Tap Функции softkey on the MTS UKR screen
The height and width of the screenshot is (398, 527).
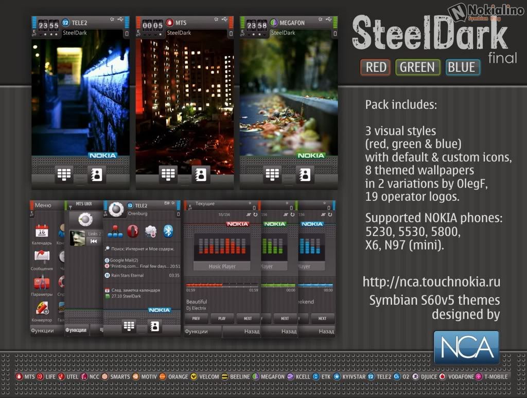76,330
